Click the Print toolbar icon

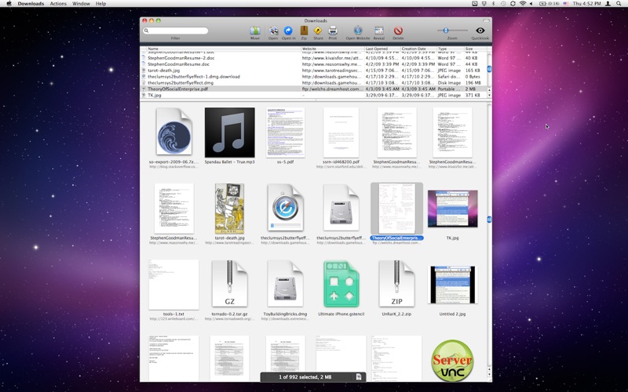333,31
